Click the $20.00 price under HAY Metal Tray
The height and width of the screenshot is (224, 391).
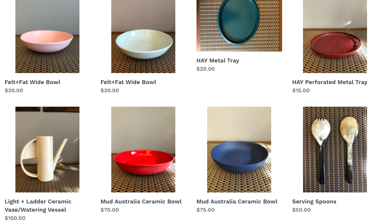[205, 69]
